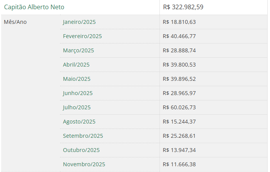
Task: Select the Fevereiro/2025 link
Action: pos(82,36)
